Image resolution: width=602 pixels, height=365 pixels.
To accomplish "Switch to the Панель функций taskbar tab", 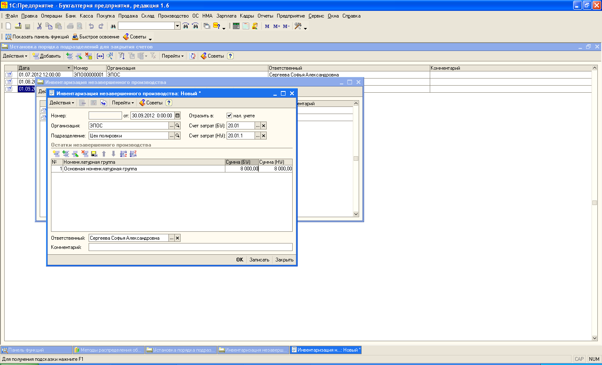I will [36, 350].
